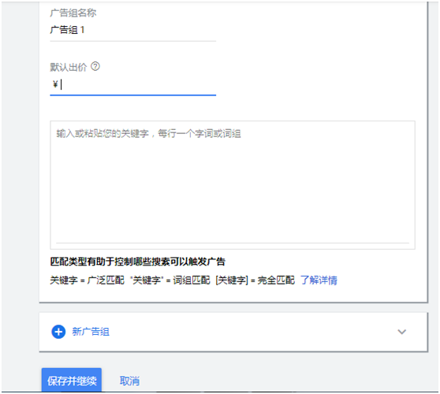Open the 了解详情 link
Viewport: 440px width, 394px height.
point(319,281)
